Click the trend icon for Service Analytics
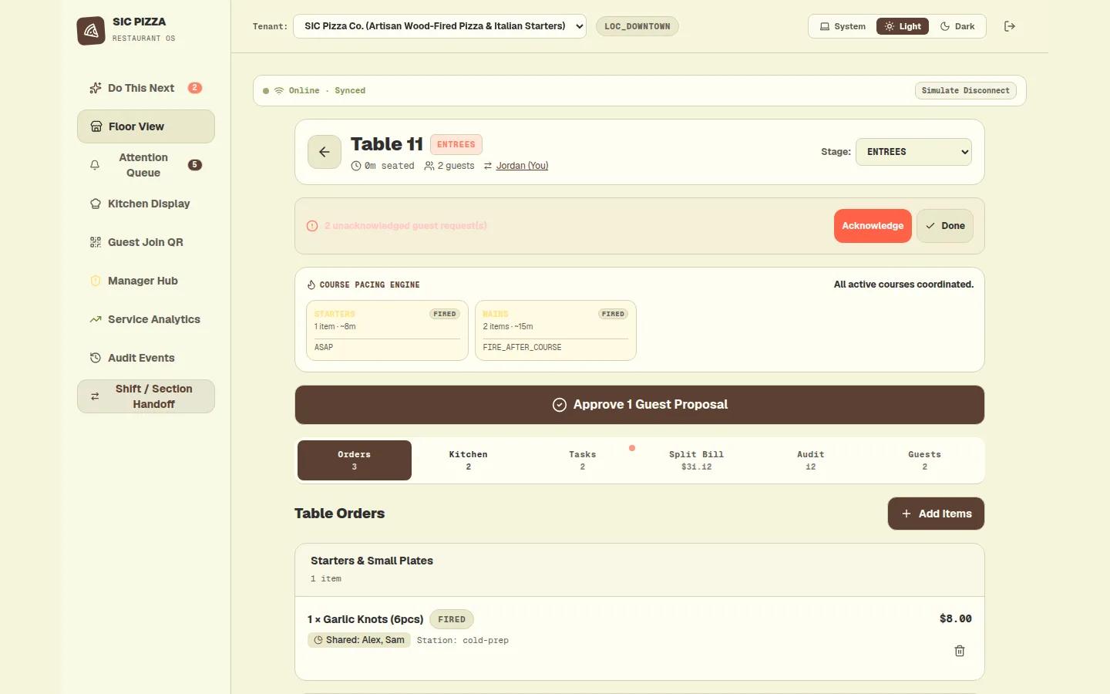This screenshot has width=1110, height=694. tap(96, 319)
